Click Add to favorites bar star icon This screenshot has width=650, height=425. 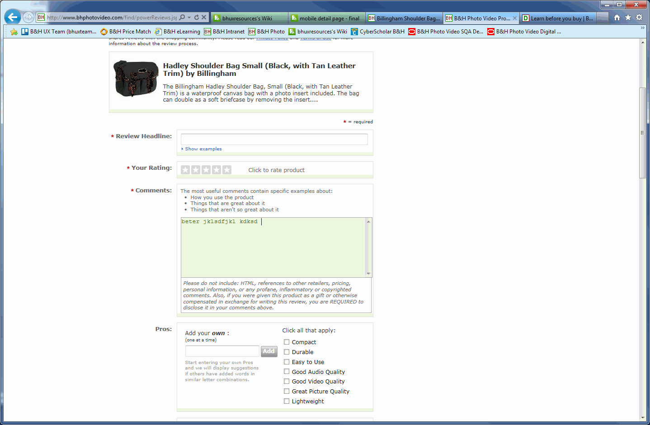14,32
